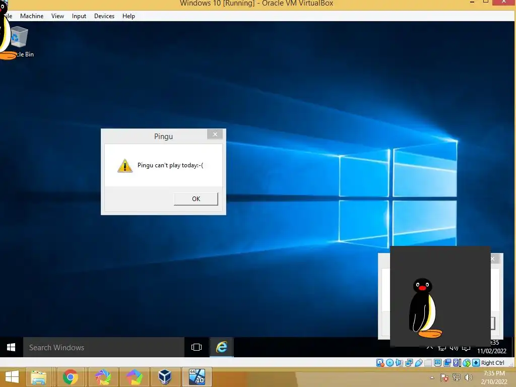Open host Action Center flag icon
This screenshot has width=516, height=387.
click(444, 377)
